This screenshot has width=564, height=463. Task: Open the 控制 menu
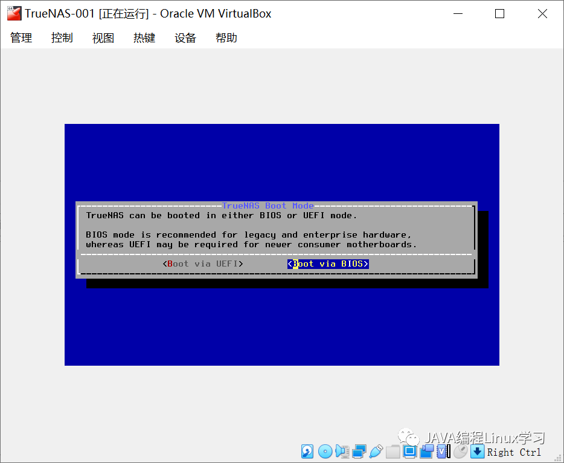click(62, 38)
